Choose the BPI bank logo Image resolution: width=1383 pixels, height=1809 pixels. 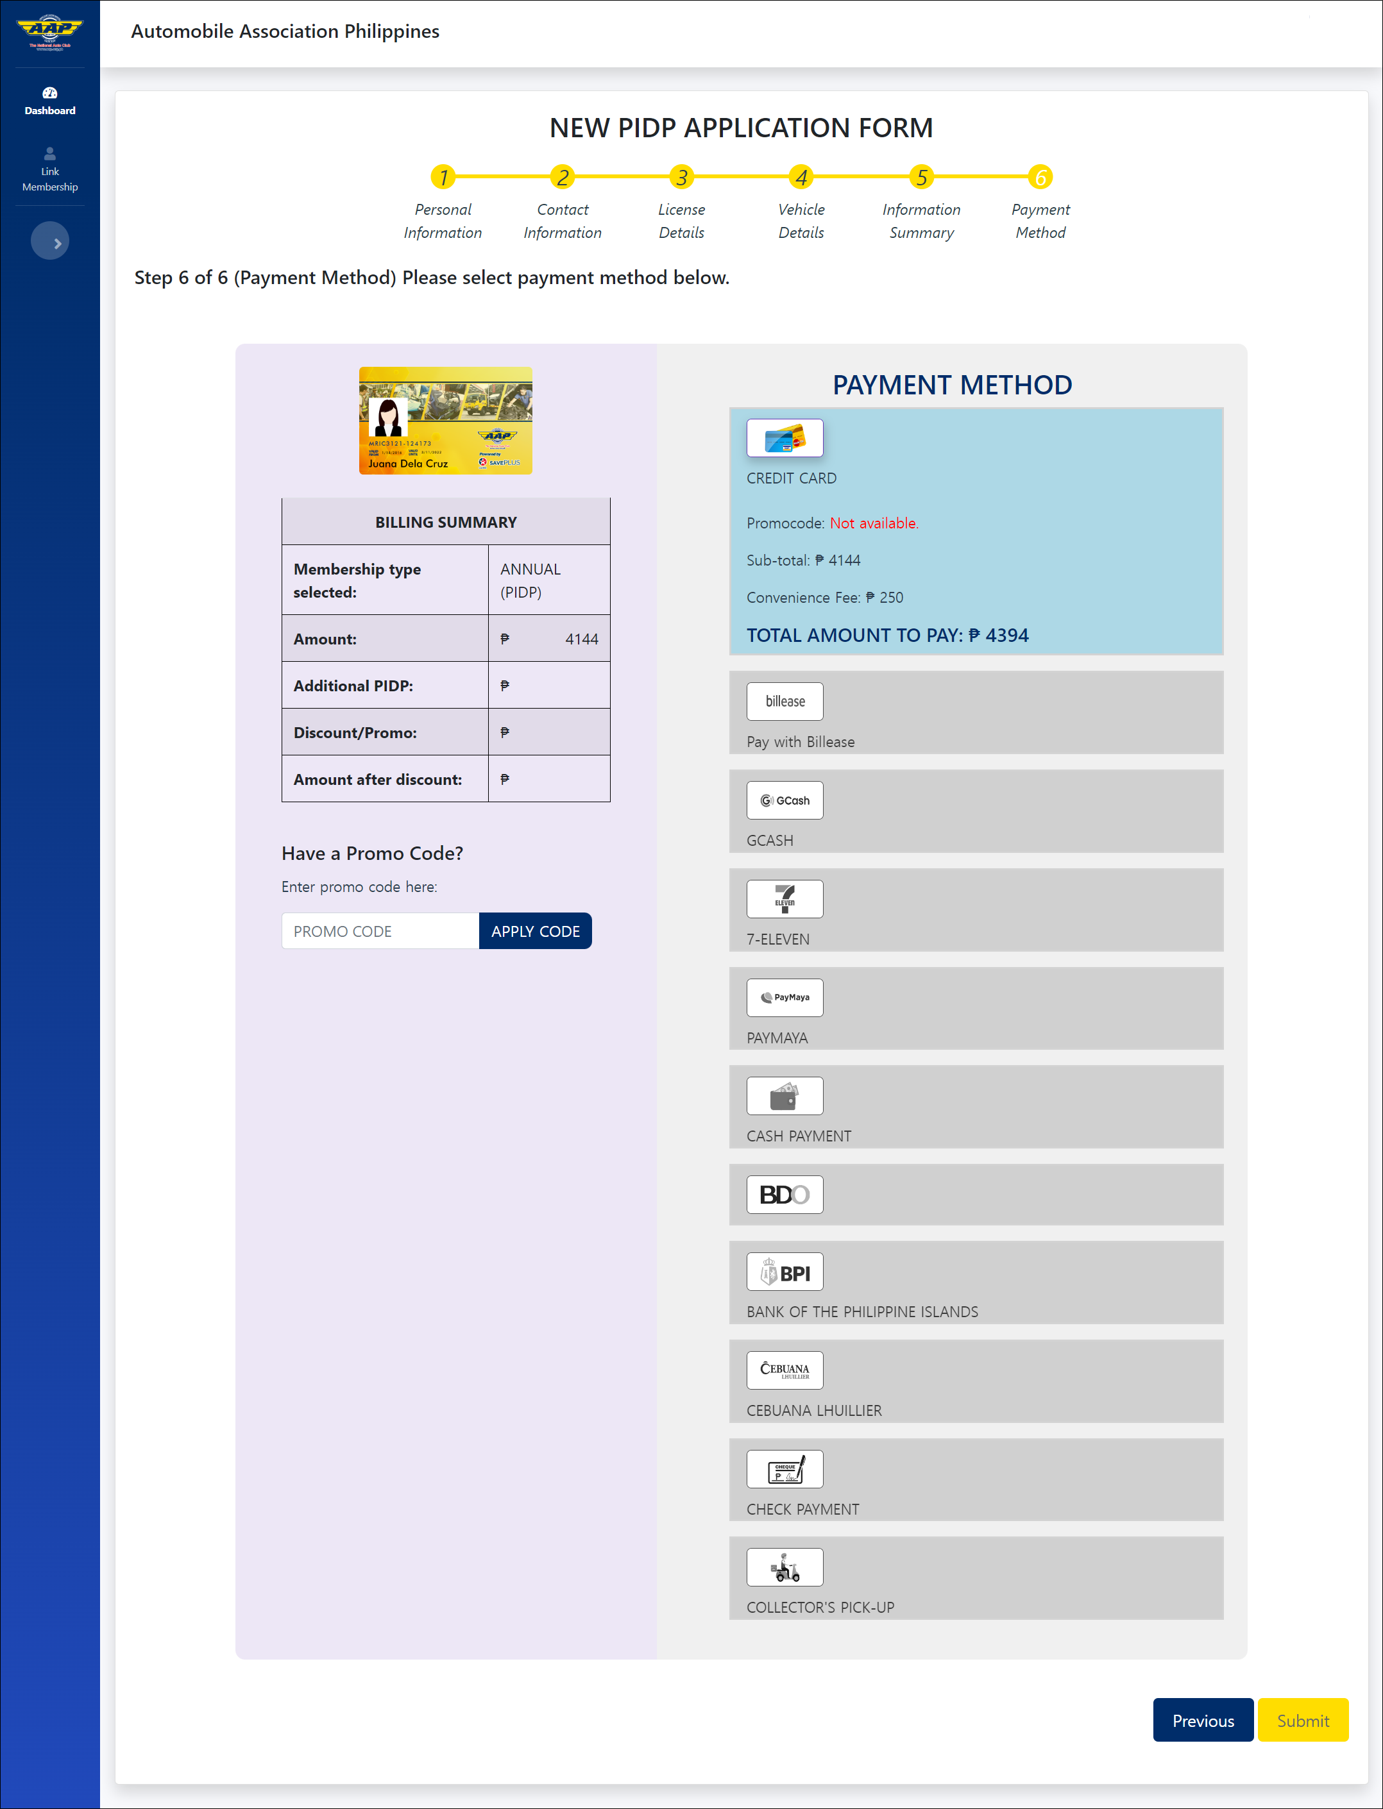tap(784, 1272)
